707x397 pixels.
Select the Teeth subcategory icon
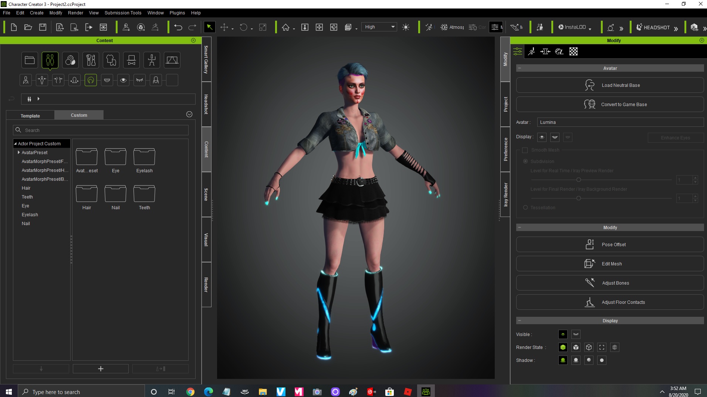tap(107, 80)
